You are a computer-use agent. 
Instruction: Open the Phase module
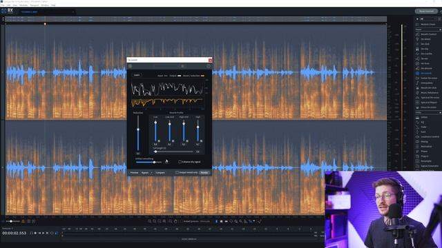coord(424,152)
